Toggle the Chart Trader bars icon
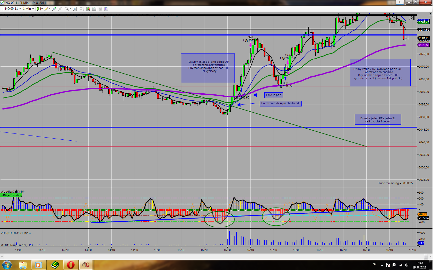 82,9
